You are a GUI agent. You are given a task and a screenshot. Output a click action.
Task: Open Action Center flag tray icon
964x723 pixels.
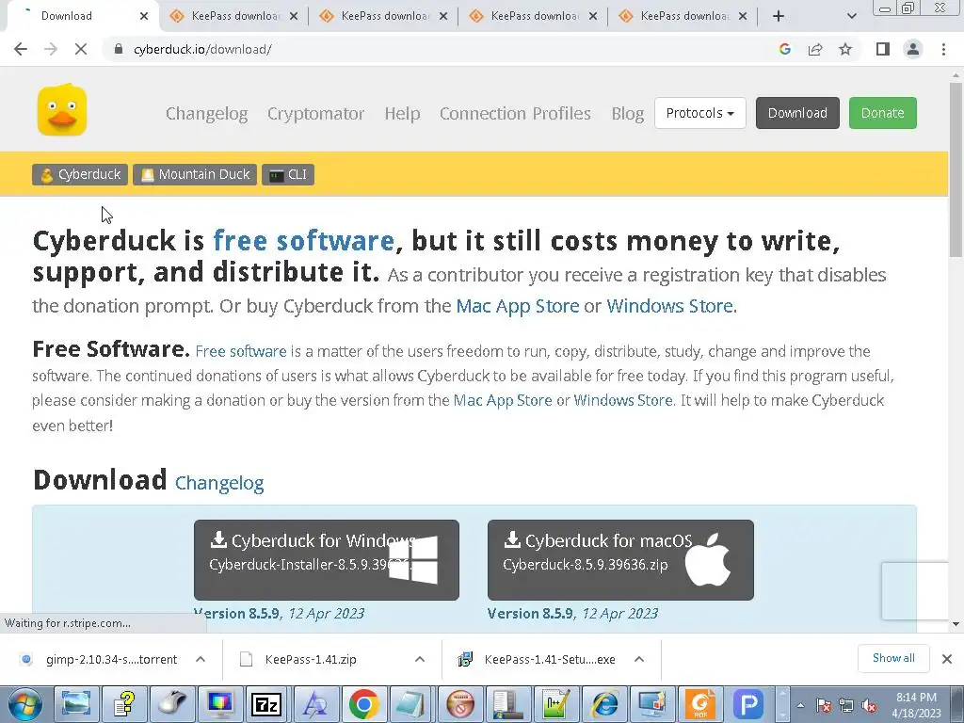coord(823,706)
